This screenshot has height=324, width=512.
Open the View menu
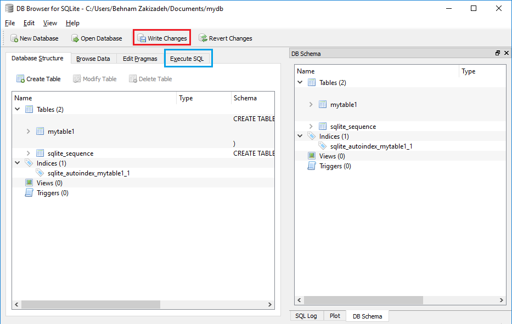(50, 23)
